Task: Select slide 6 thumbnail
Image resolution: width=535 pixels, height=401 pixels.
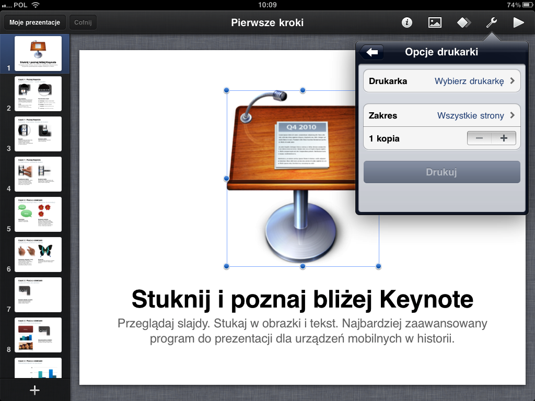Action: click(x=38, y=255)
